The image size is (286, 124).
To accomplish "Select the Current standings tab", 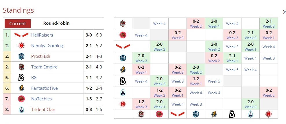I will click(18, 24).
